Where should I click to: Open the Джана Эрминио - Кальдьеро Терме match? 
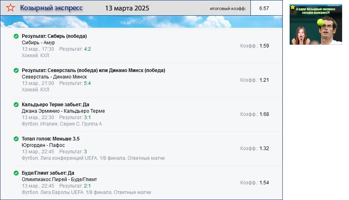tap(63, 111)
